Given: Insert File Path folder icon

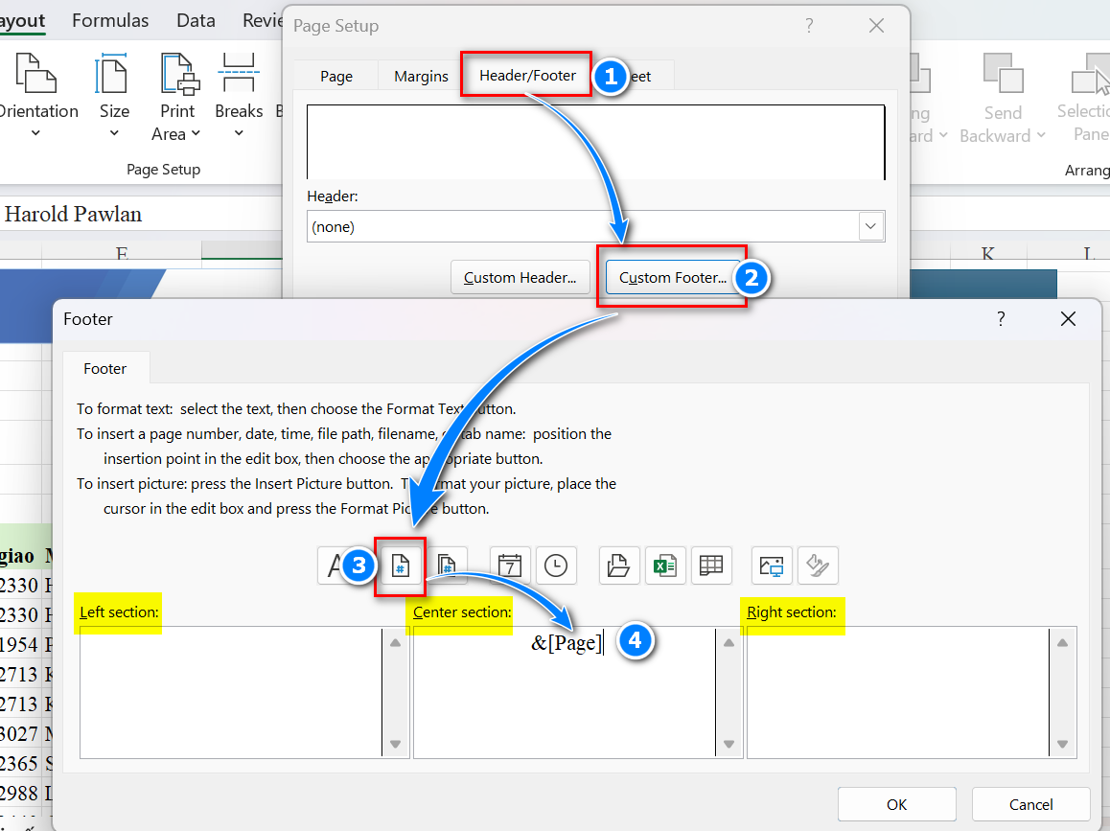Looking at the screenshot, I should (x=618, y=566).
